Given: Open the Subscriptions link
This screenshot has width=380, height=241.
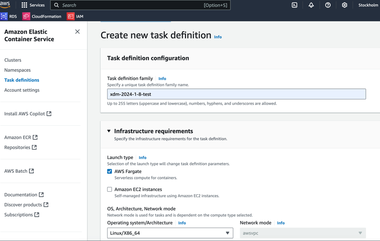Looking at the screenshot, I should click(x=19, y=215).
